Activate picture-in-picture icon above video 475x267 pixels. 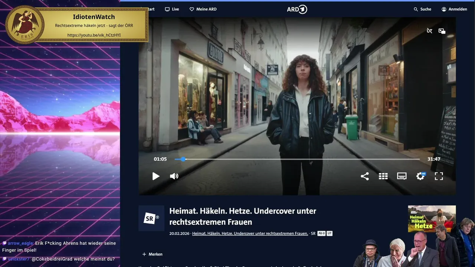[442, 31]
